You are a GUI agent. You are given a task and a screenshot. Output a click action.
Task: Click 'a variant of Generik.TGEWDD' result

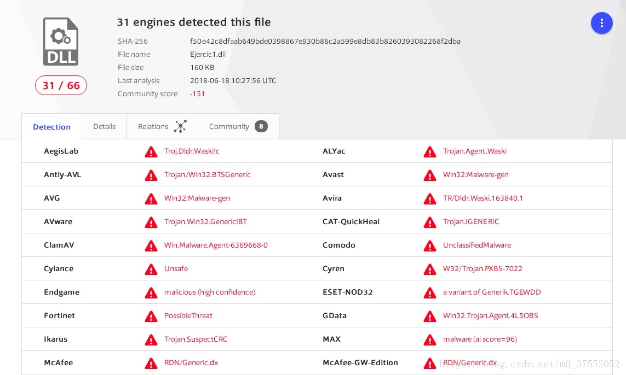pyautogui.click(x=492, y=292)
